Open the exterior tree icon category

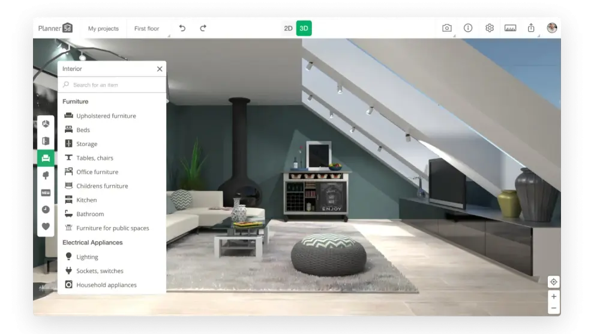tap(46, 175)
